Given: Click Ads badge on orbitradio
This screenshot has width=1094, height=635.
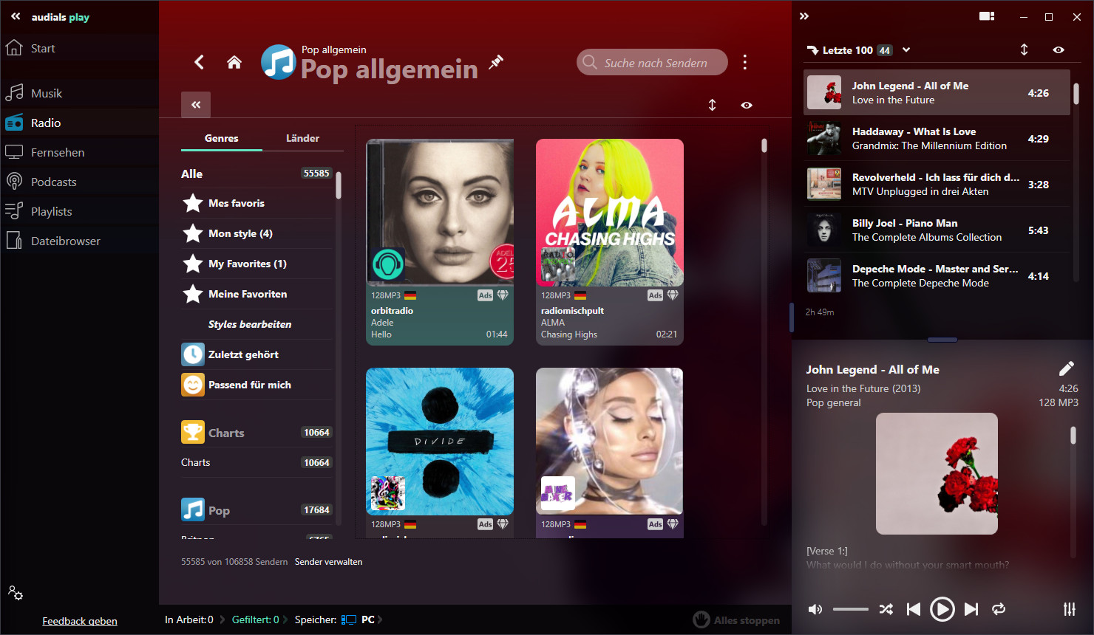Looking at the screenshot, I should 485,295.
